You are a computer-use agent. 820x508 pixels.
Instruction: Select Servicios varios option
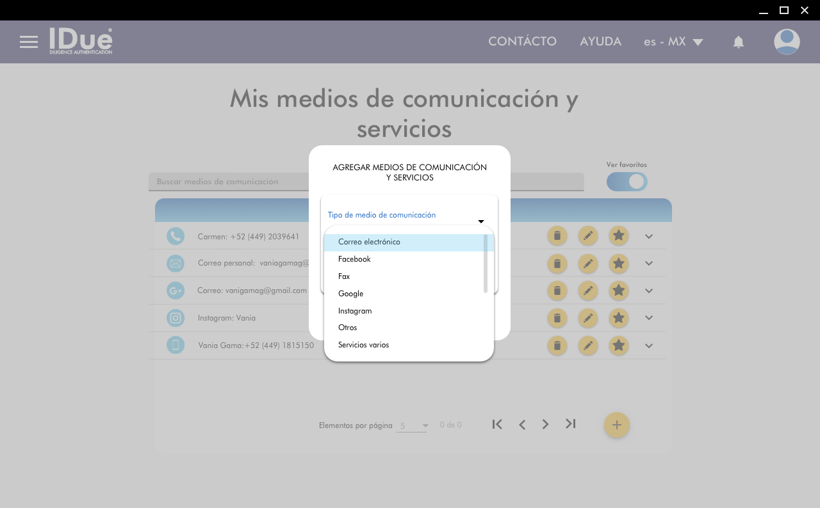coord(363,345)
